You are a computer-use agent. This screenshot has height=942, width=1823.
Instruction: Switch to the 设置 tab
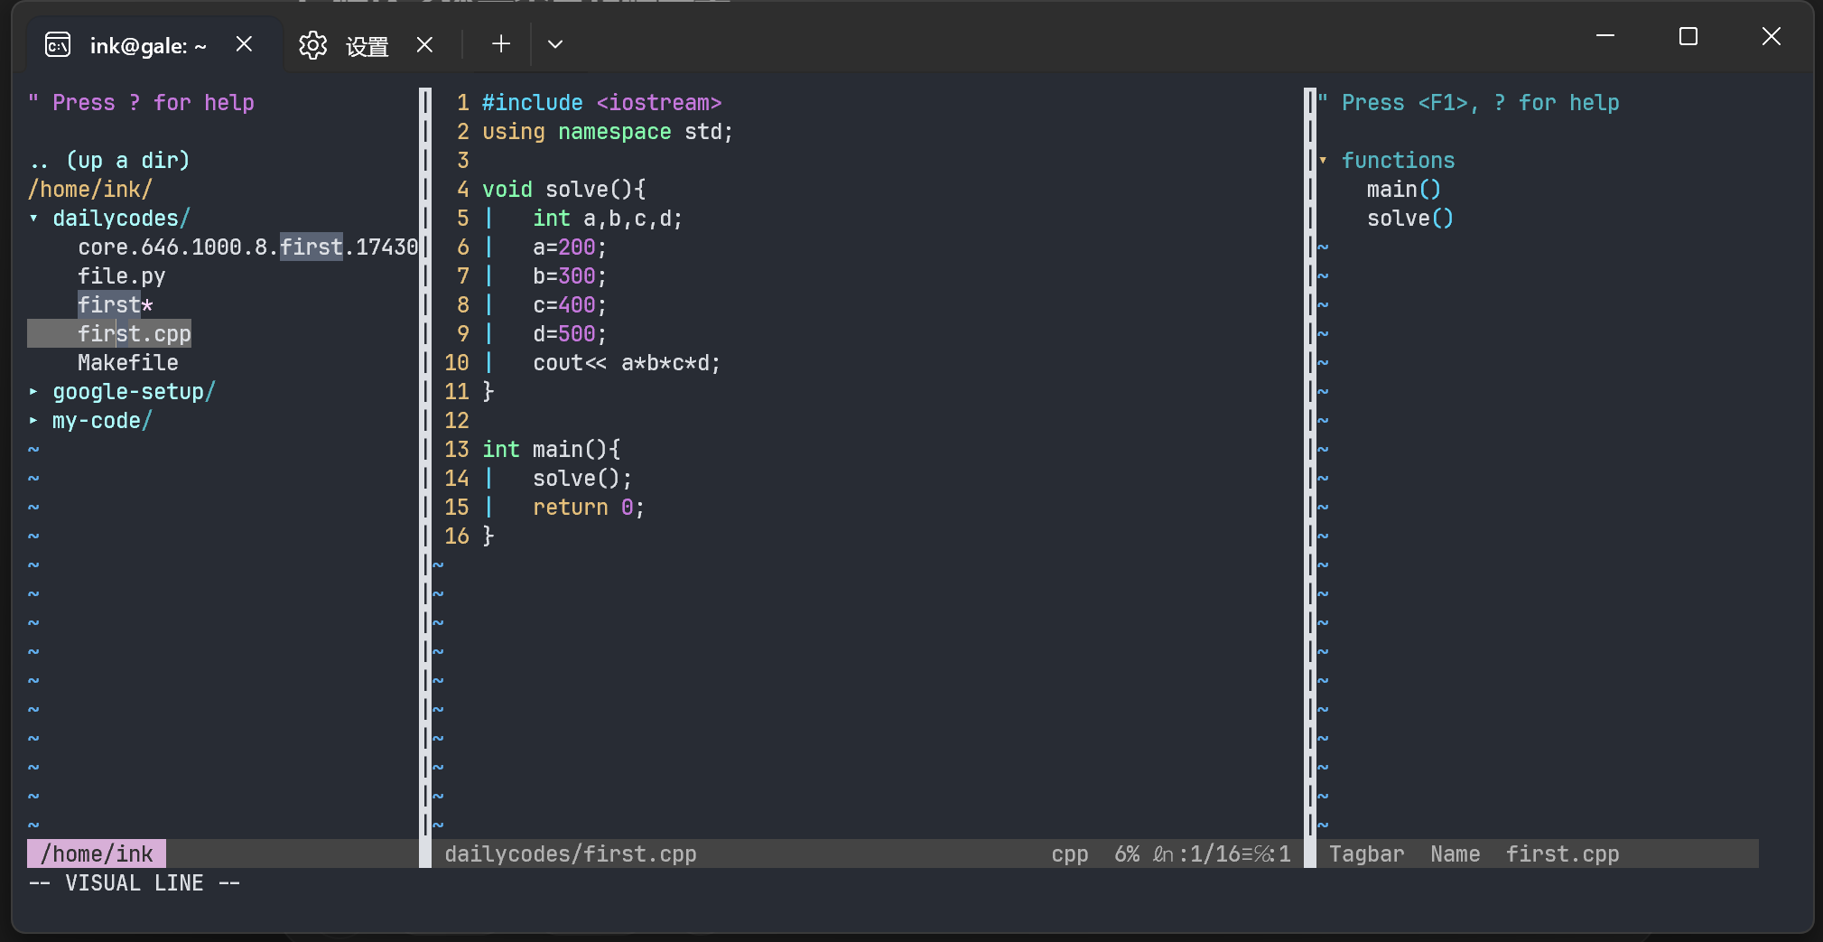click(x=367, y=46)
